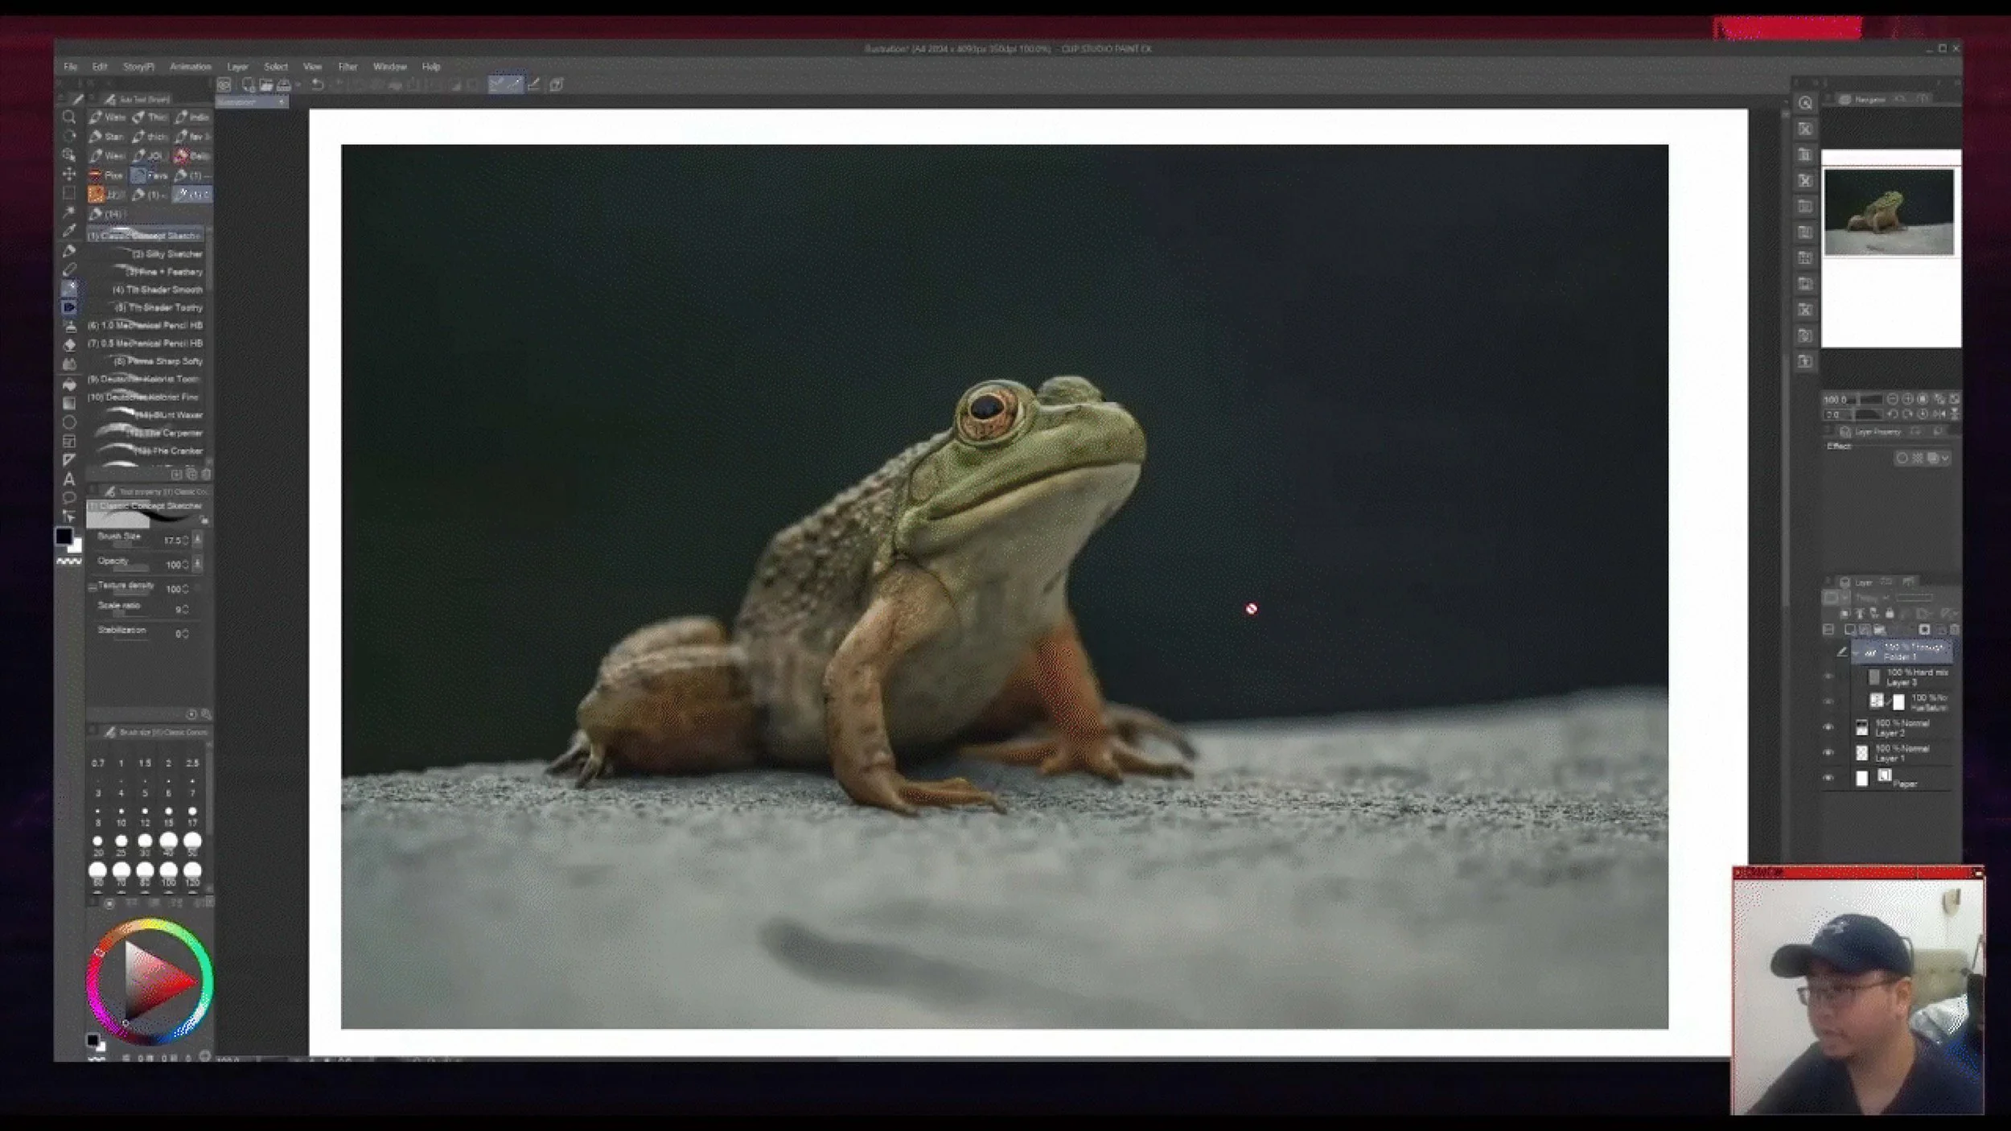Screen dimensions: 2011x1131
Task: Open the Opacity dynamics button
Action: click(198, 564)
